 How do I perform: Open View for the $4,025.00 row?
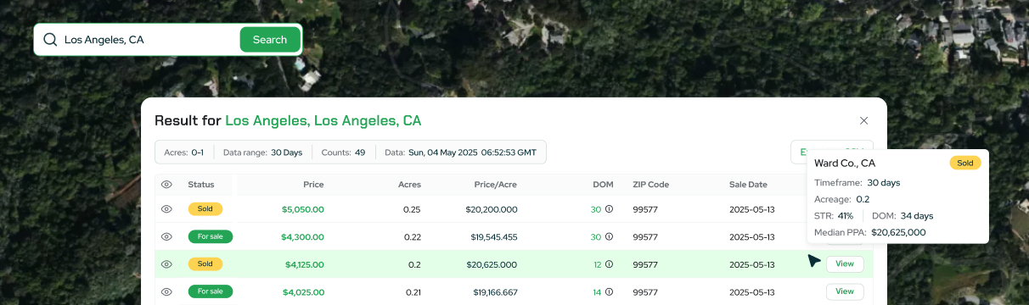tap(845, 291)
